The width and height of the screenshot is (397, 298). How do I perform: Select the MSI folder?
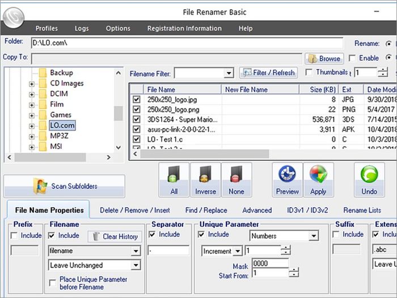[x=56, y=146]
